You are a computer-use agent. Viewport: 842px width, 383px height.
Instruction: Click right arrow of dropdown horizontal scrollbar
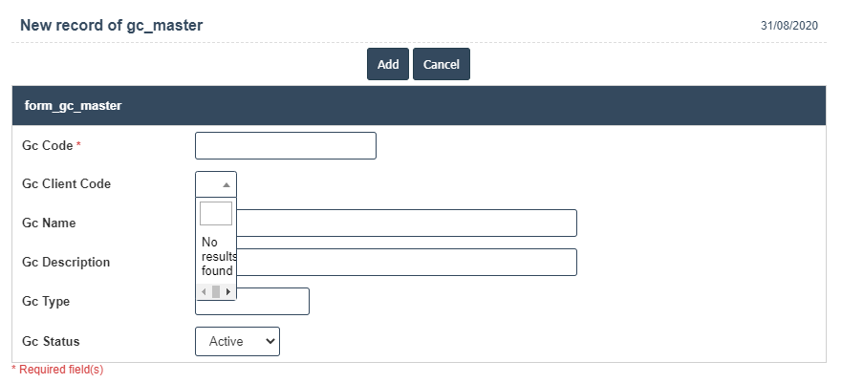point(228,291)
